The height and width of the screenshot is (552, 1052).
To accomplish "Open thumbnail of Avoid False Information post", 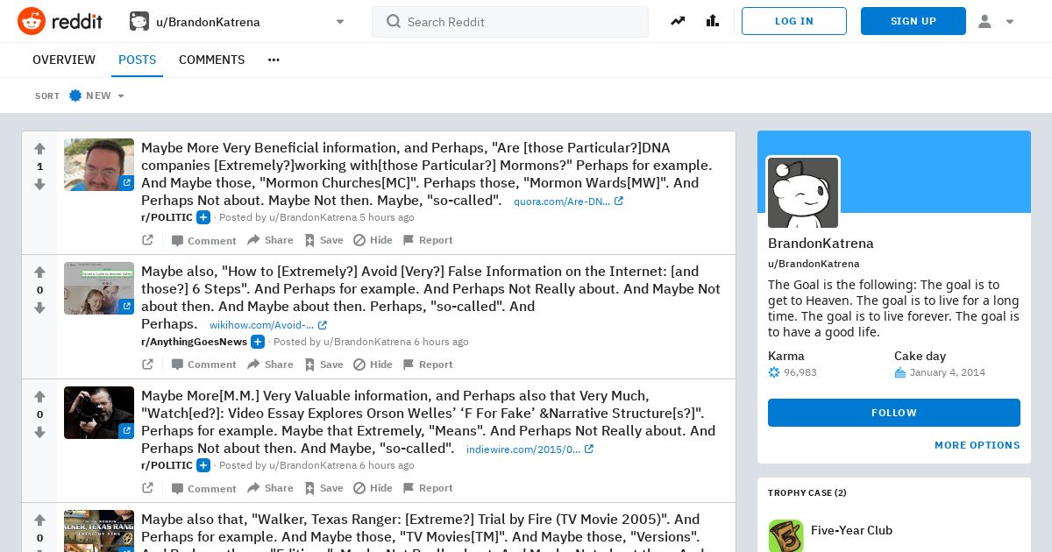I will tap(99, 288).
